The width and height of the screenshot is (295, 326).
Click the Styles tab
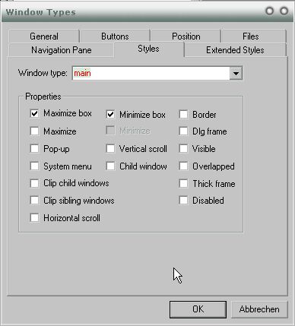[x=149, y=49]
